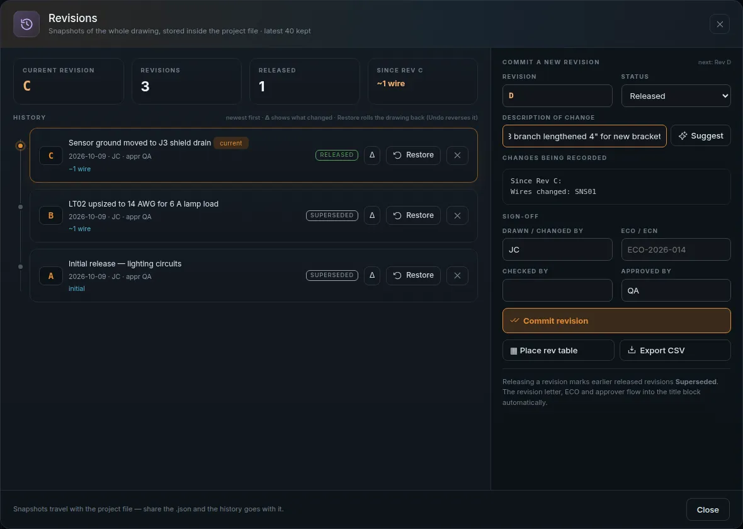Click the 'next: Rev D' hint
This screenshot has width=743, height=529.
[x=714, y=62]
